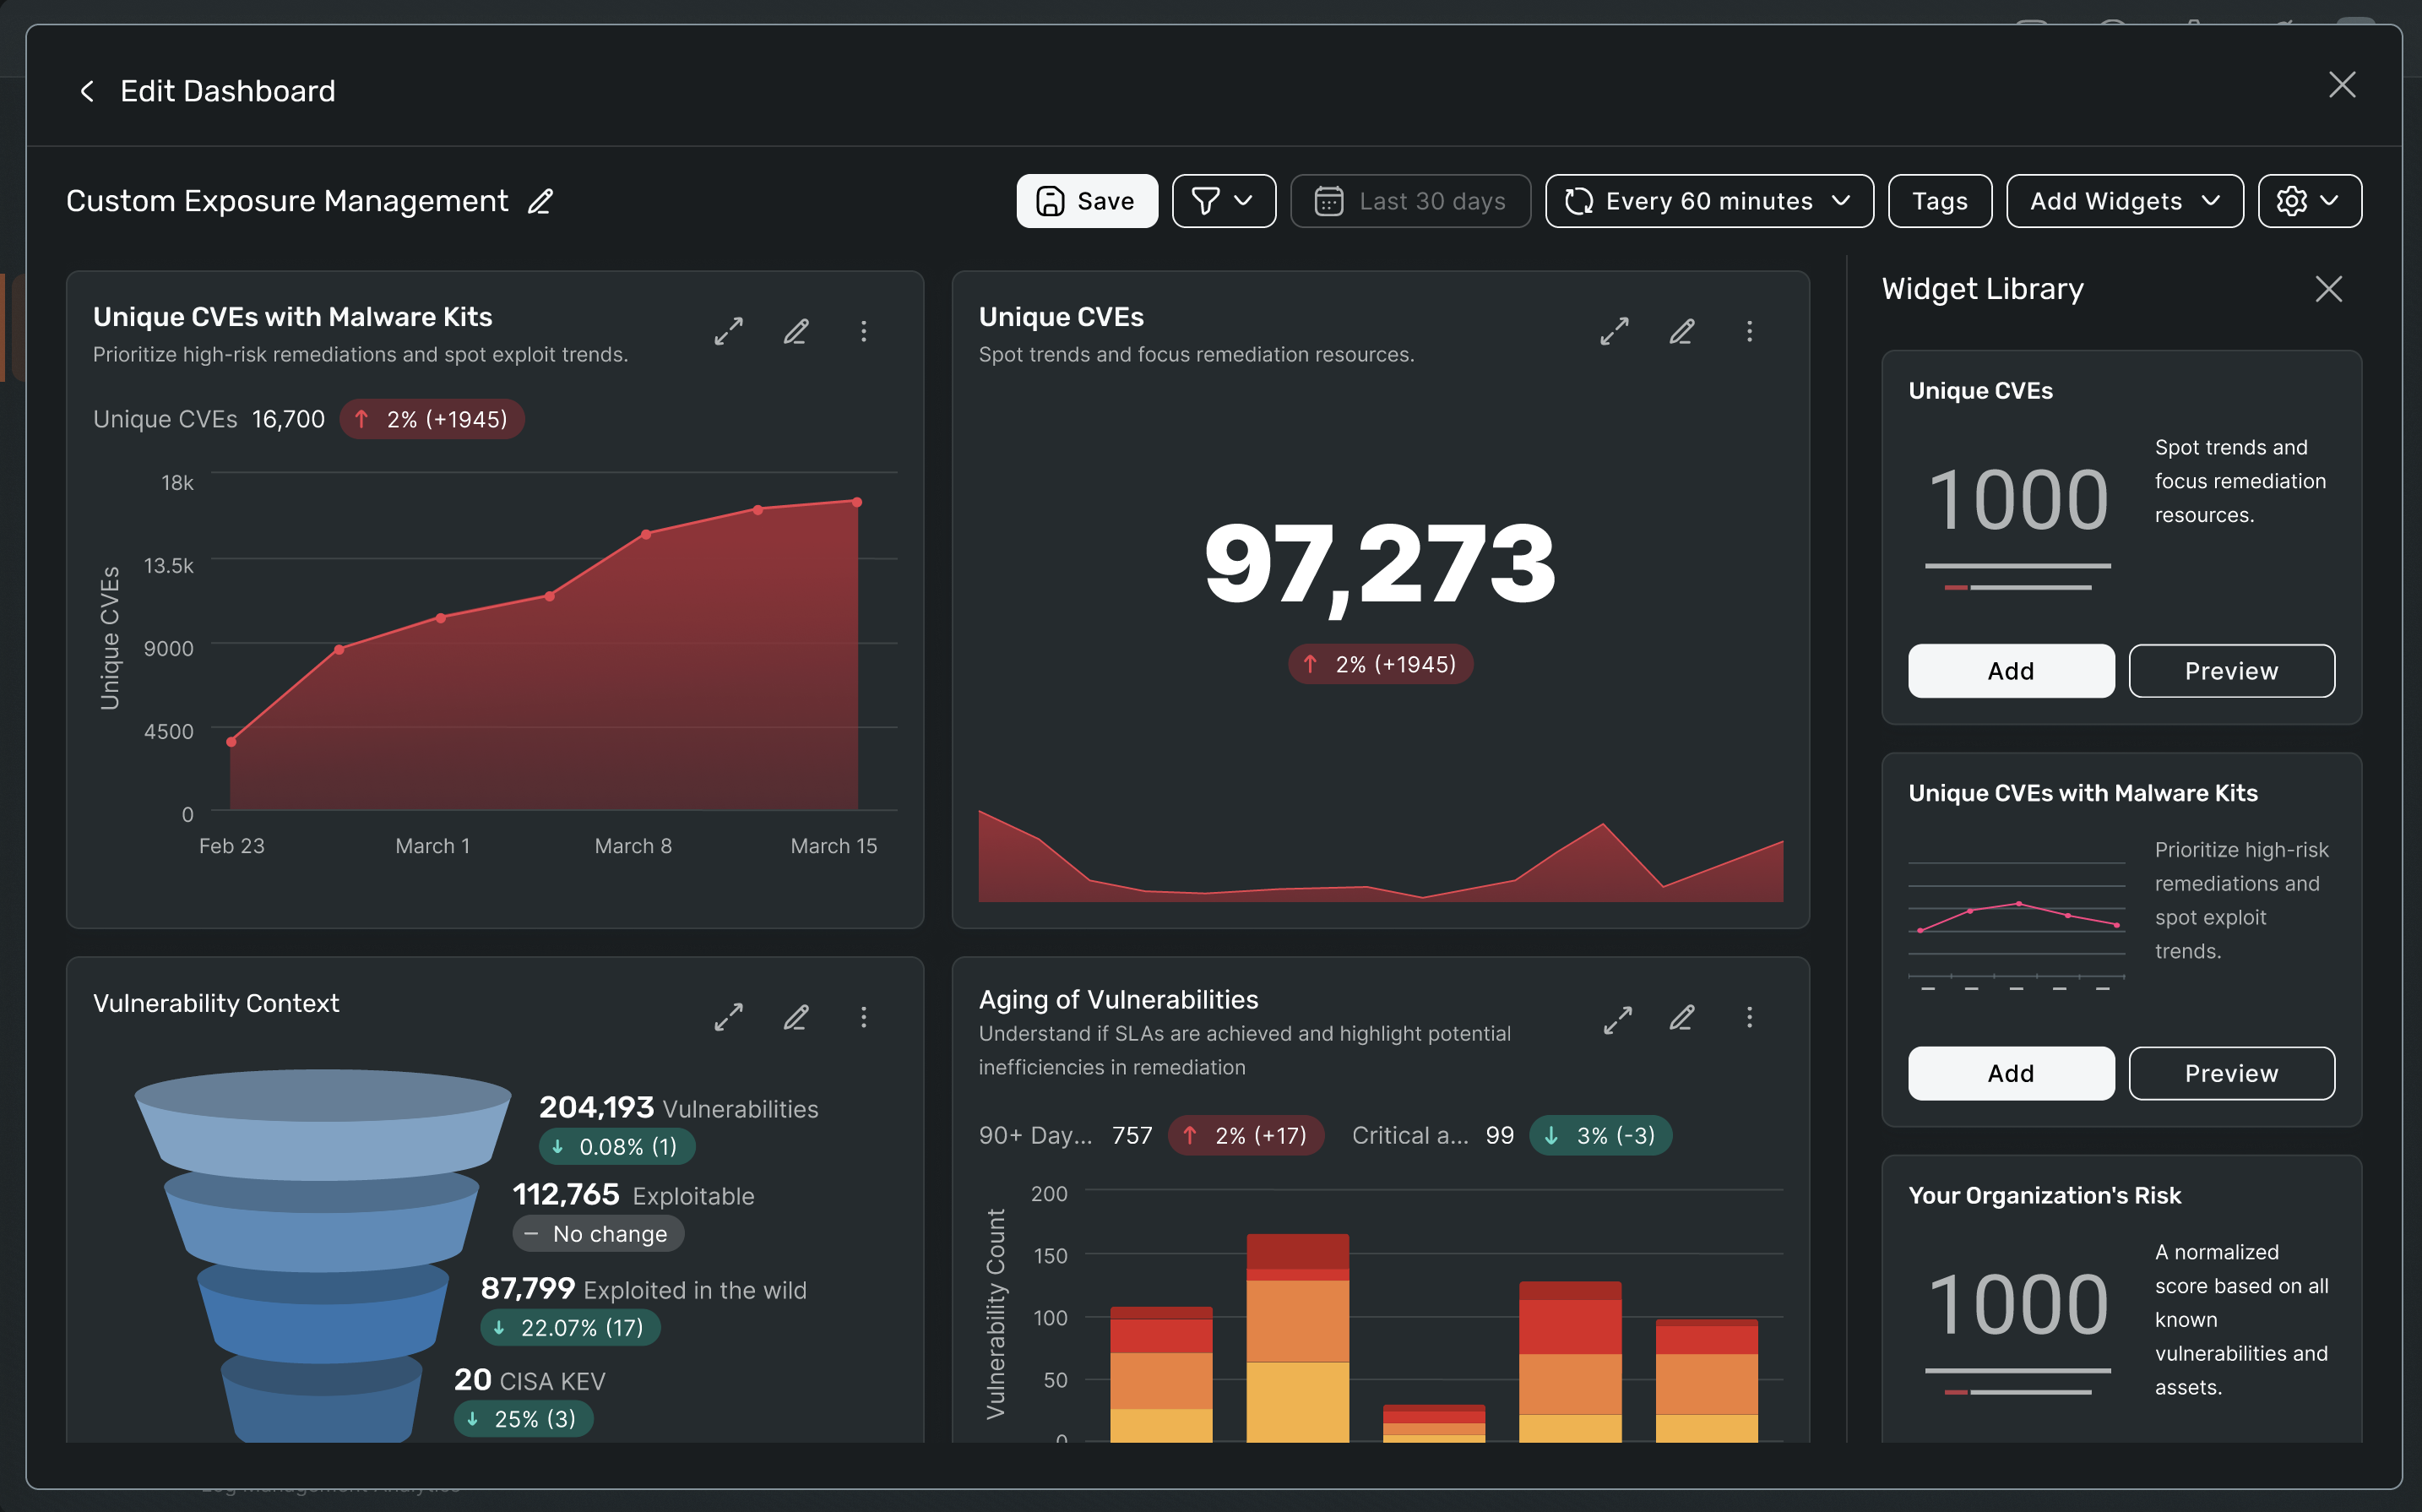The height and width of the screenshot is (1512, 2422).
Task: Preview the Unique CVEs with Malware Kits widget
Action: (x=2231, y=1073)
